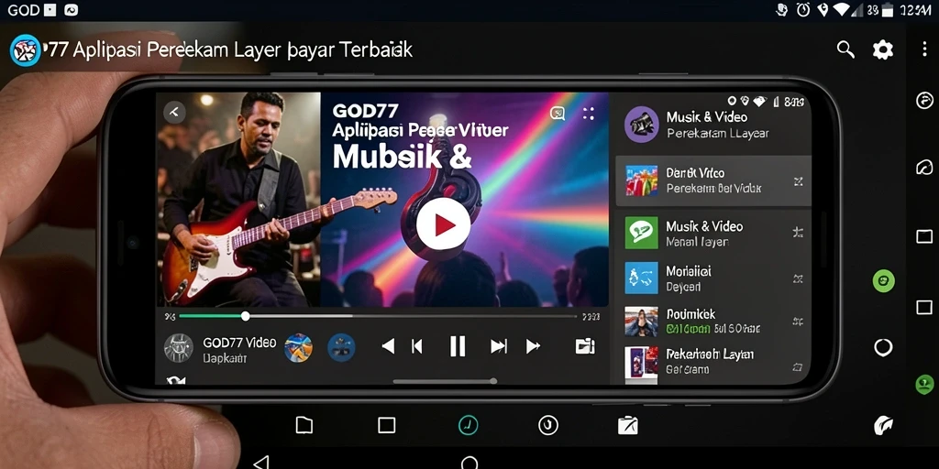Click the white ring icon in right sidebar
The image size is (939, 469).
coord(883,347)
